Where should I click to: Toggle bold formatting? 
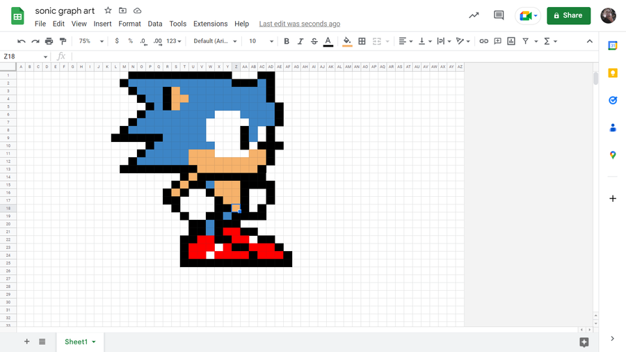tap(287, 41)
